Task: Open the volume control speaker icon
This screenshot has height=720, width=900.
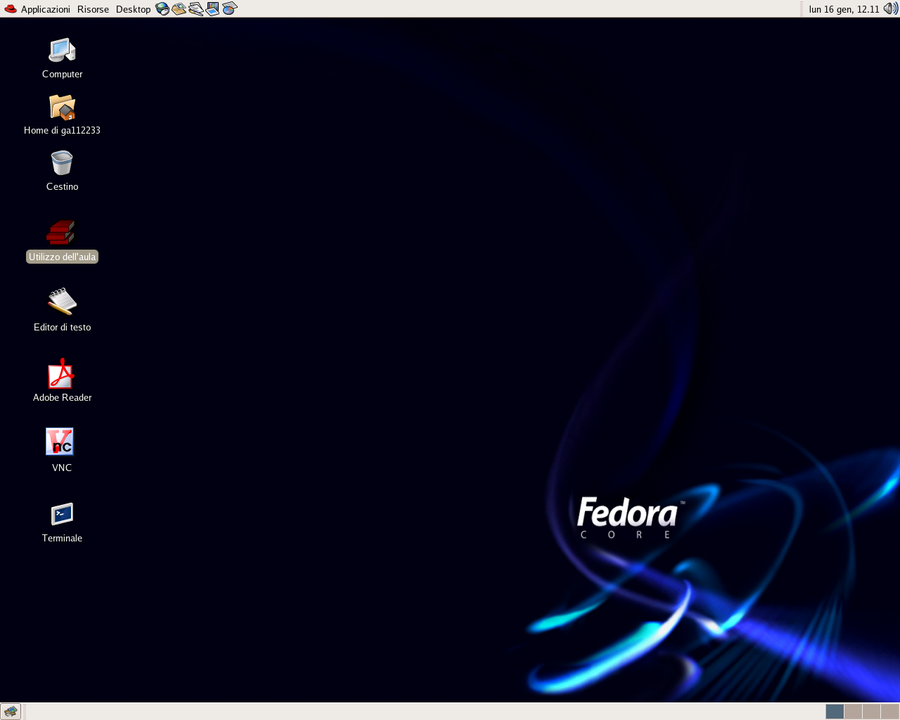Action: 891,9
